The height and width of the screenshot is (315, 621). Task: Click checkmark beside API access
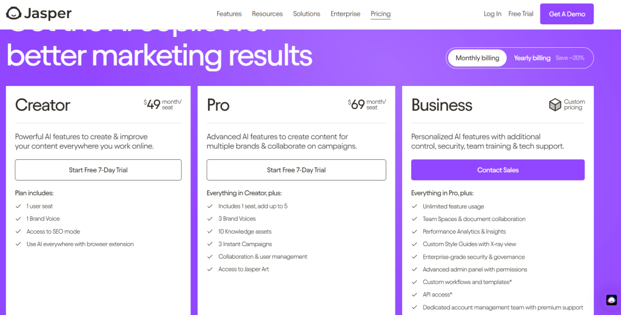(x=414, y=295)
